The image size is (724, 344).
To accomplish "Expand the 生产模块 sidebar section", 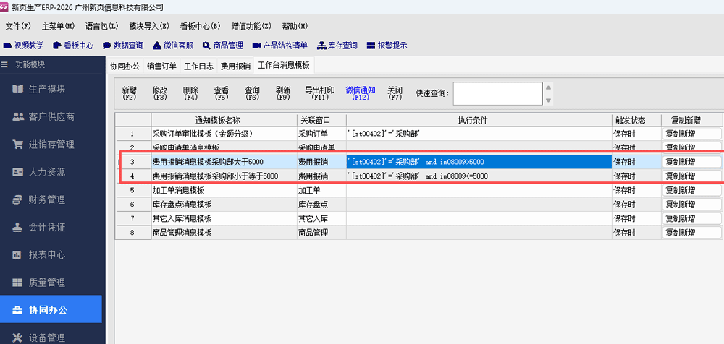I will [x=51, y=89].
